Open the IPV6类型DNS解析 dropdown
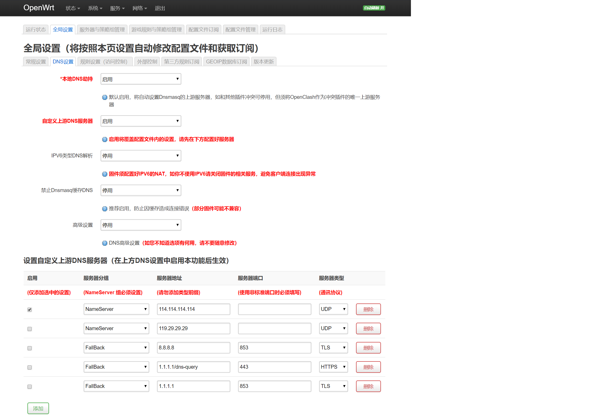The image size is (591, 420). 141,156
